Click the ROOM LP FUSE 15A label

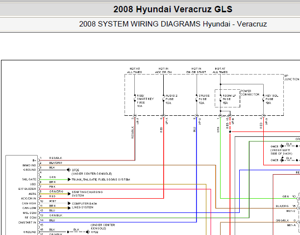(x=229, y=99)
